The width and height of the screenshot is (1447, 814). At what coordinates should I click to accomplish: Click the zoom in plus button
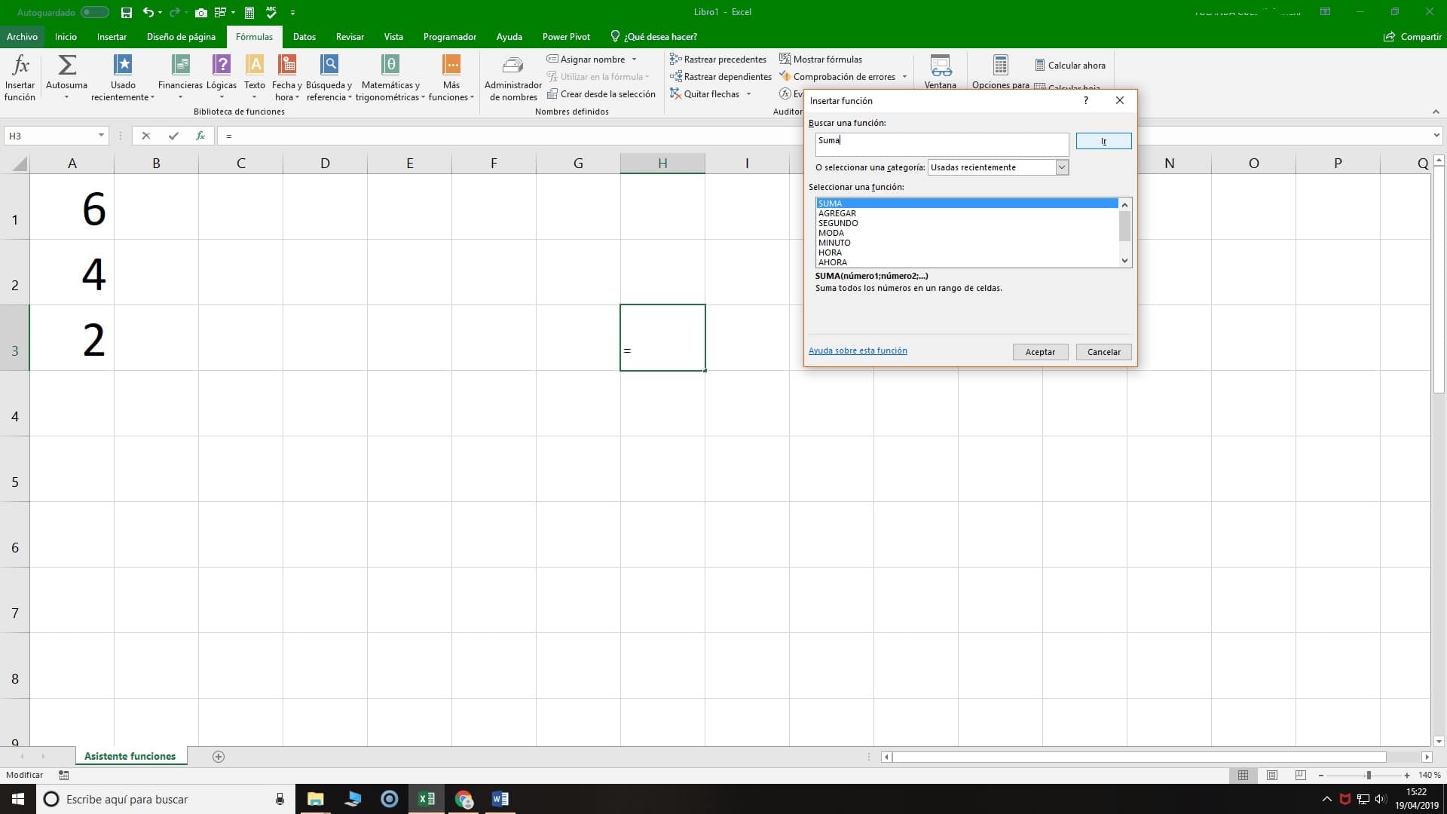(x=1406, y=775)
